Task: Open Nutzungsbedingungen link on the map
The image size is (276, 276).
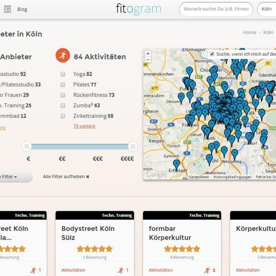Action: (x=232, y=177)
